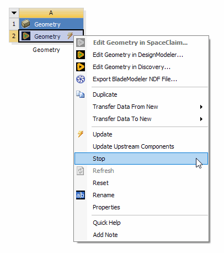224x253 pixels.
Task: Click the DesignModeler icon in menu
Action: point(81,55)
